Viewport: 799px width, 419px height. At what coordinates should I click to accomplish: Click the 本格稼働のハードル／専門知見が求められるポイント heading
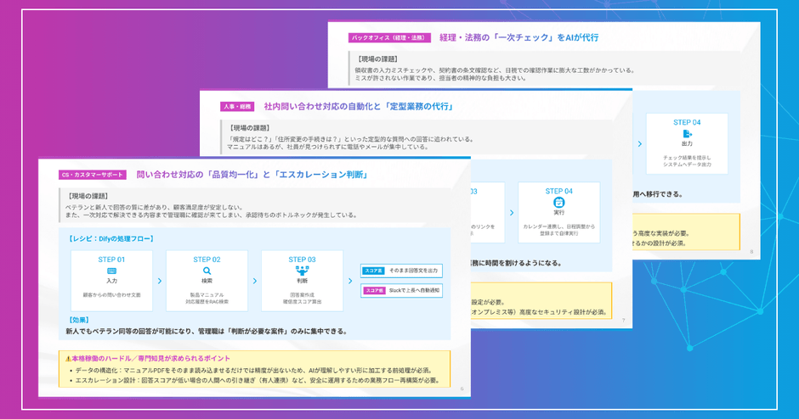click(x=150, y=359)
